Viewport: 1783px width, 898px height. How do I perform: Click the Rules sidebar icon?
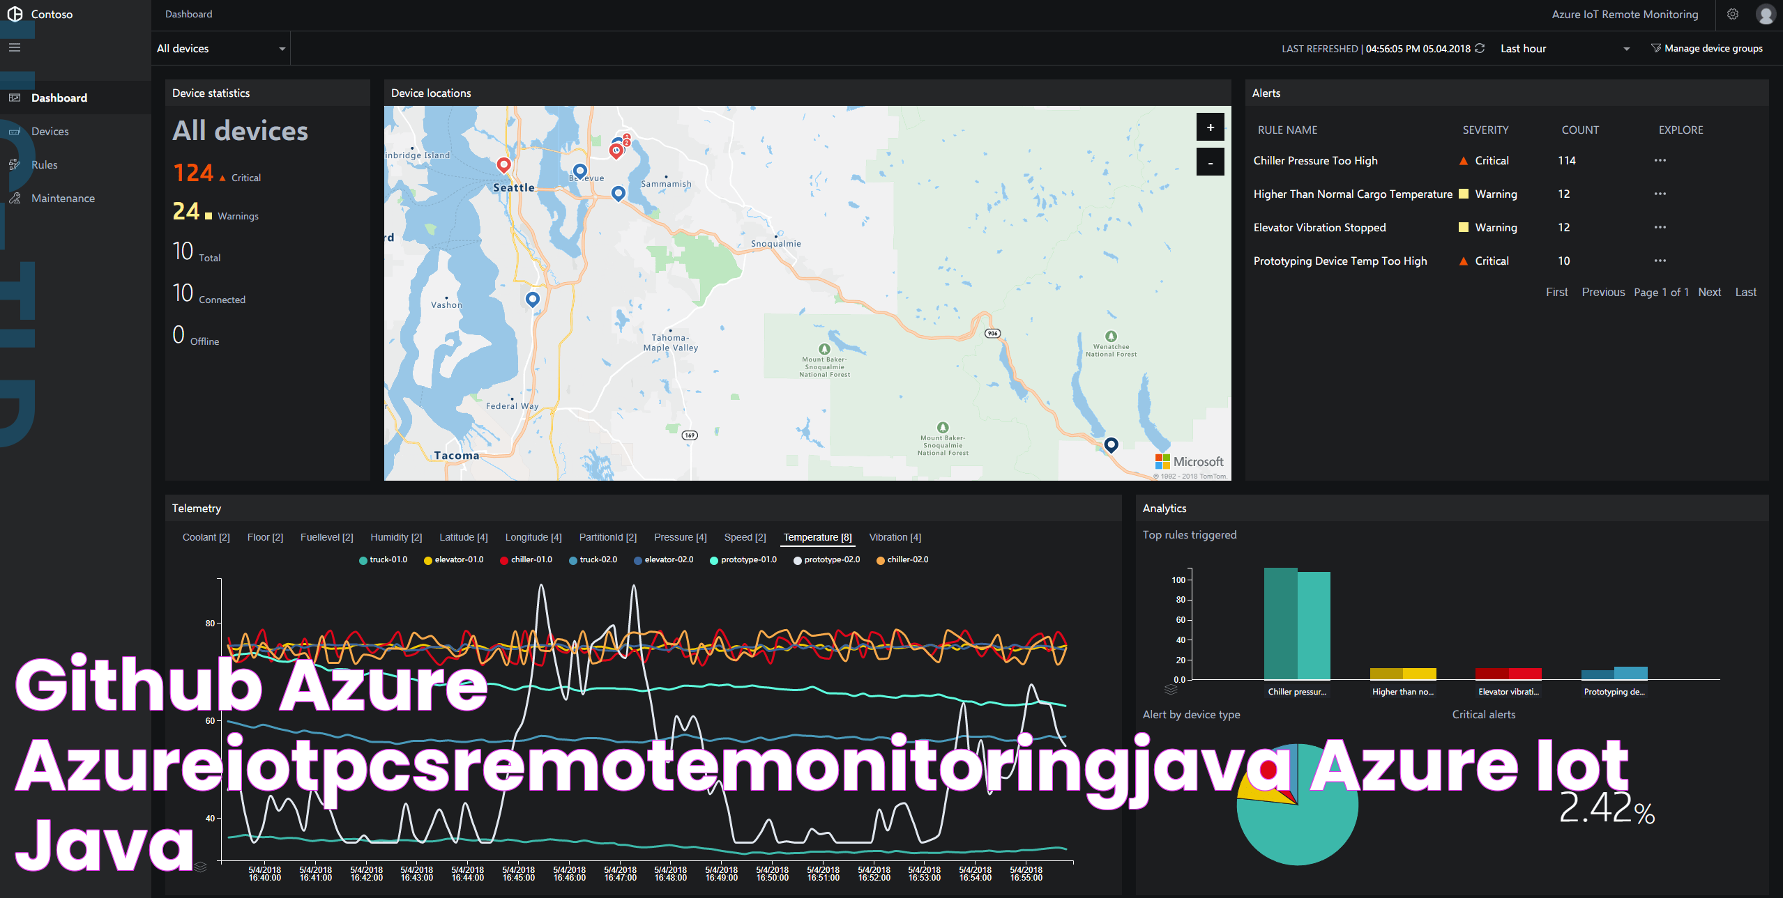click(x=15, y=164)
